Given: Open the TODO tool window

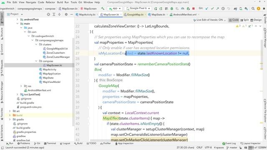Looking at the screenshot, I should (91, 143).
